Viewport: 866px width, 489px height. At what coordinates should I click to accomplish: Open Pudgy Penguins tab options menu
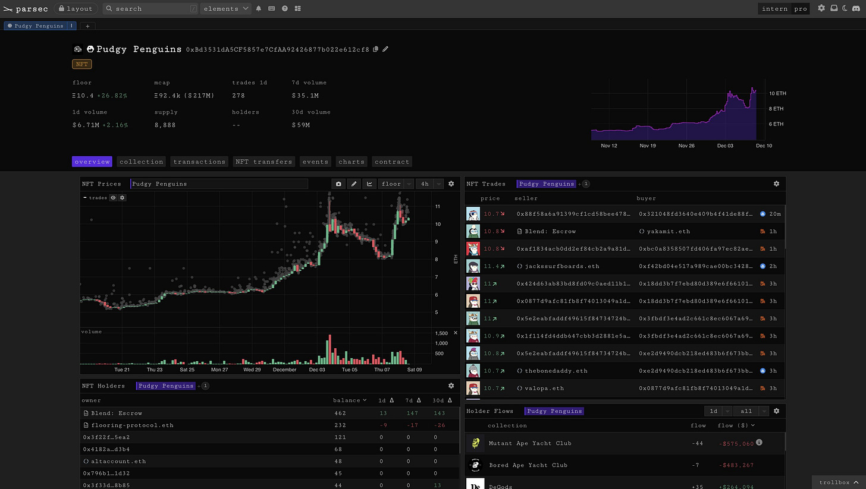click(x=72, y=26)
